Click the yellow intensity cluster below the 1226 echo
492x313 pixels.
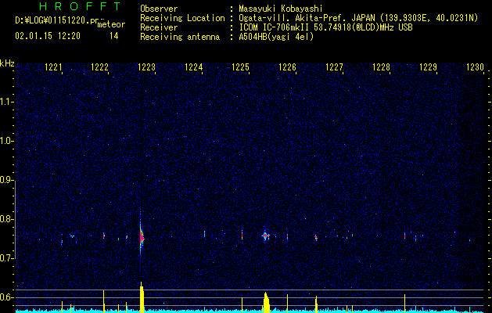point(267,302)
